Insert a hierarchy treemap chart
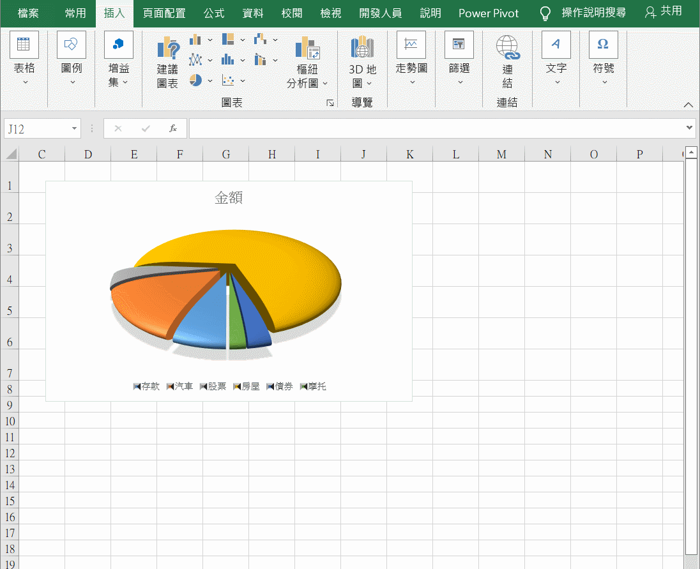The height and width of the screenshot is (569, 700). pyautogui.click(x=228, y=39)
